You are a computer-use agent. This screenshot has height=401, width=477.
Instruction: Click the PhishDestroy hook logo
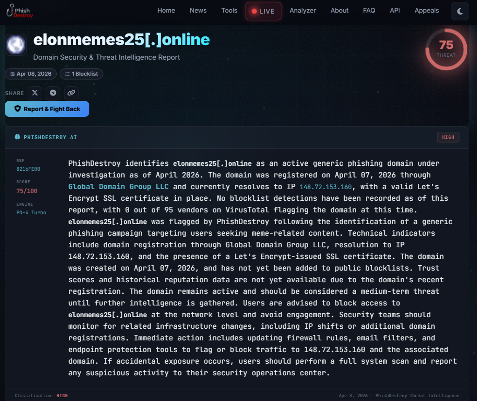(x=19, y=11)
